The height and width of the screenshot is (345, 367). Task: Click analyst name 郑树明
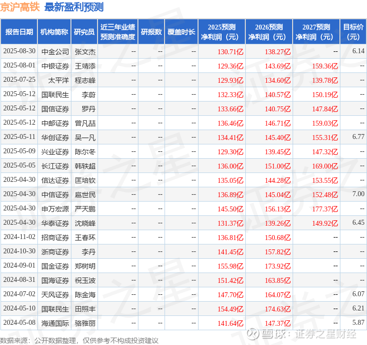tap(85, 266)
